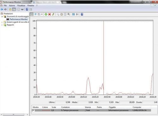Click the red Colore line swatch
Image resolution: width=158 pixels, height=116 pixels.
[46, 110]
